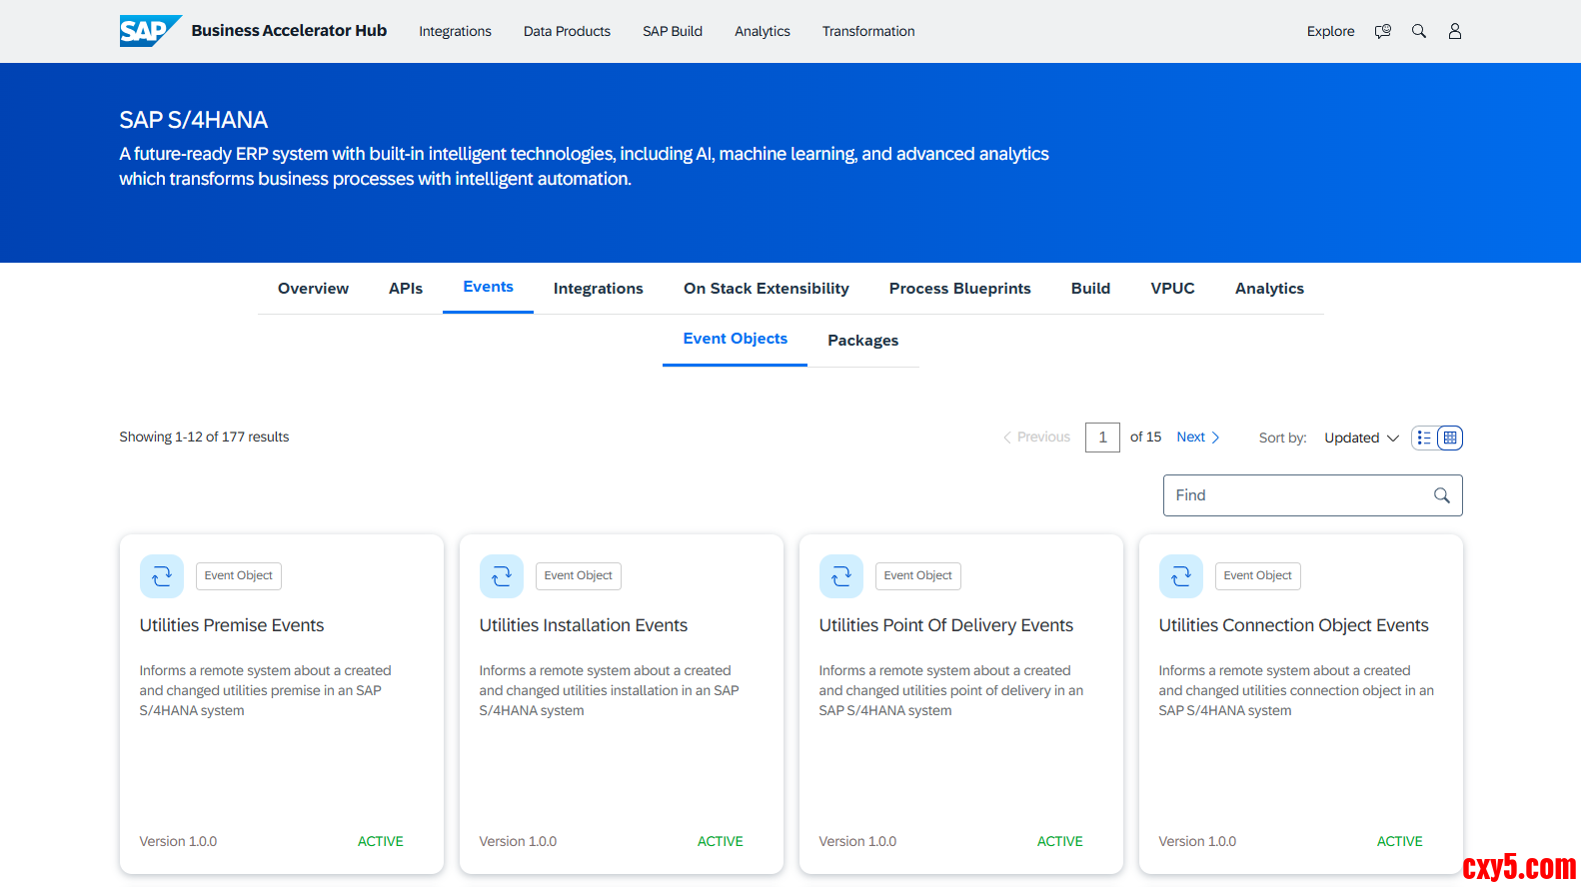This screenshot has height=887, width=1581.
Task: Select the Process Blueprints tab
Action: 959,289
